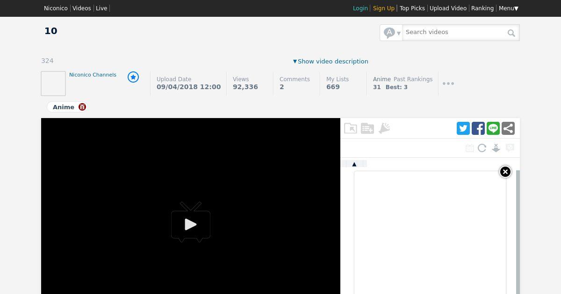Click the video title "10"
The width and height of the screenshot is (561, 294).
51,31
